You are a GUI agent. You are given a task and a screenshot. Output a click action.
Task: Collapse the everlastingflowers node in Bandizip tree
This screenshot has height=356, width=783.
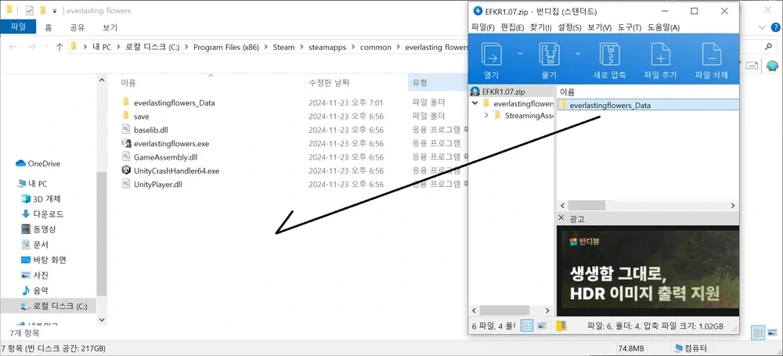(x=475, y=103)
